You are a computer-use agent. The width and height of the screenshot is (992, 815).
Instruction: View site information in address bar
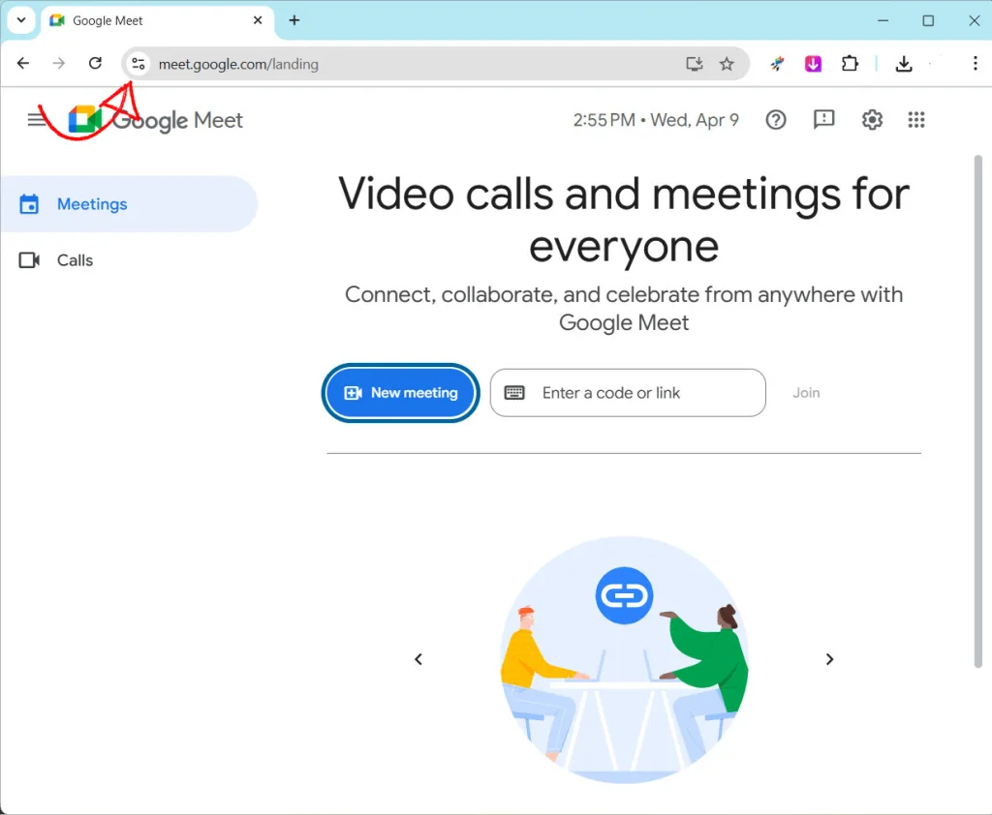[138, 64]
